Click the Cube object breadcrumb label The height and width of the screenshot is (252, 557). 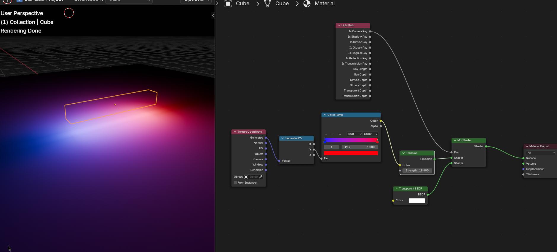[x=242, y=4]
